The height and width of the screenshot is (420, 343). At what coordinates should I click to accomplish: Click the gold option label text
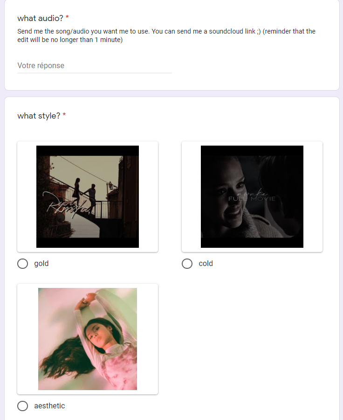41,264
